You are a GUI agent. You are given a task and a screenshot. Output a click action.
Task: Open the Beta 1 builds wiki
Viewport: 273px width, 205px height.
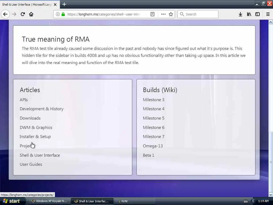coord(148,155)
